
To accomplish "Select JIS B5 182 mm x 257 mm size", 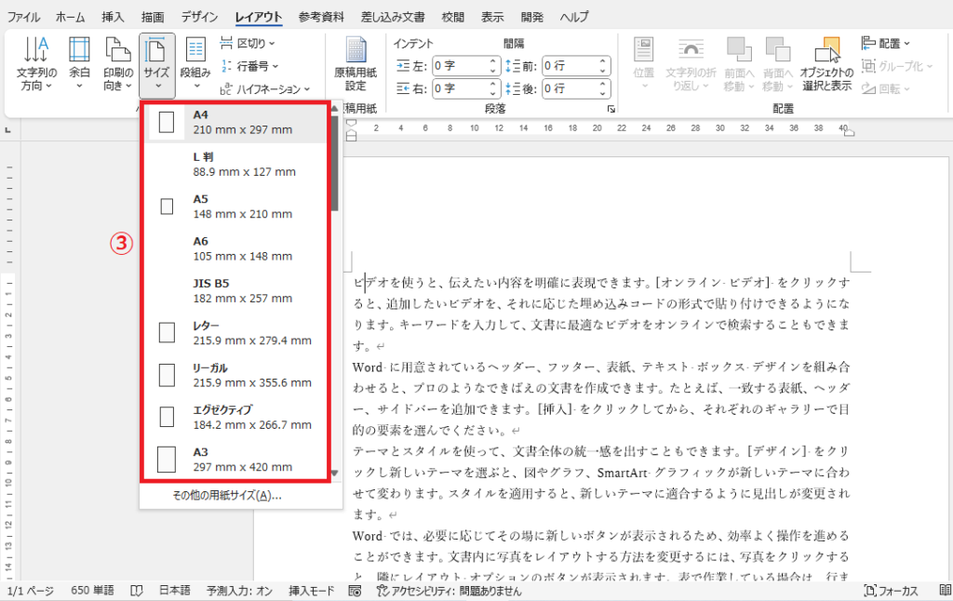I will [x=237, y=290].
